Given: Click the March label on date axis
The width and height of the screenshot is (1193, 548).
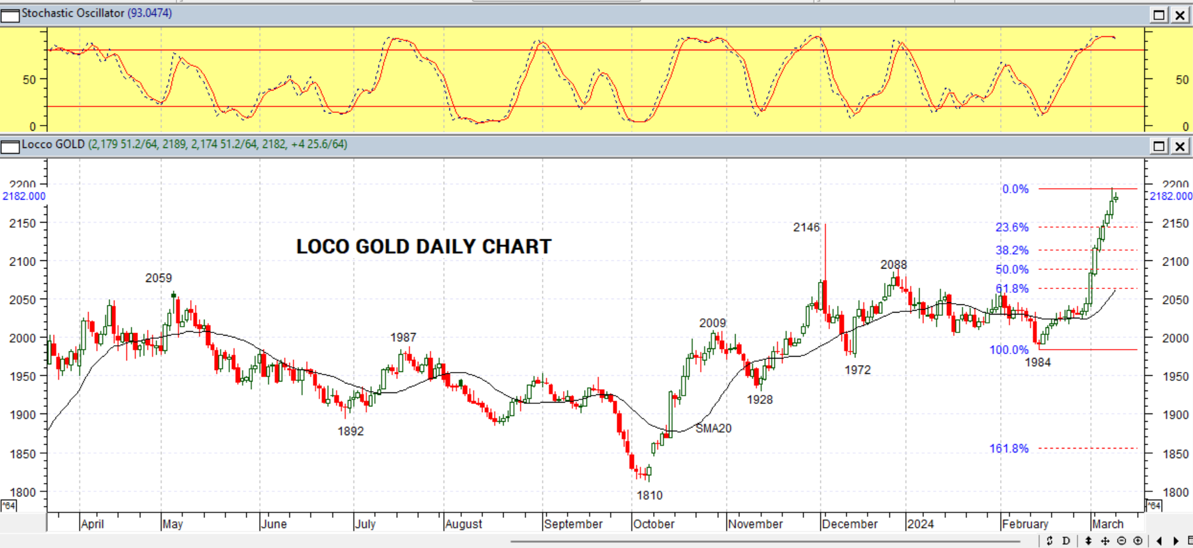Looking at the screenshot, I should [x=1108, y=524].
